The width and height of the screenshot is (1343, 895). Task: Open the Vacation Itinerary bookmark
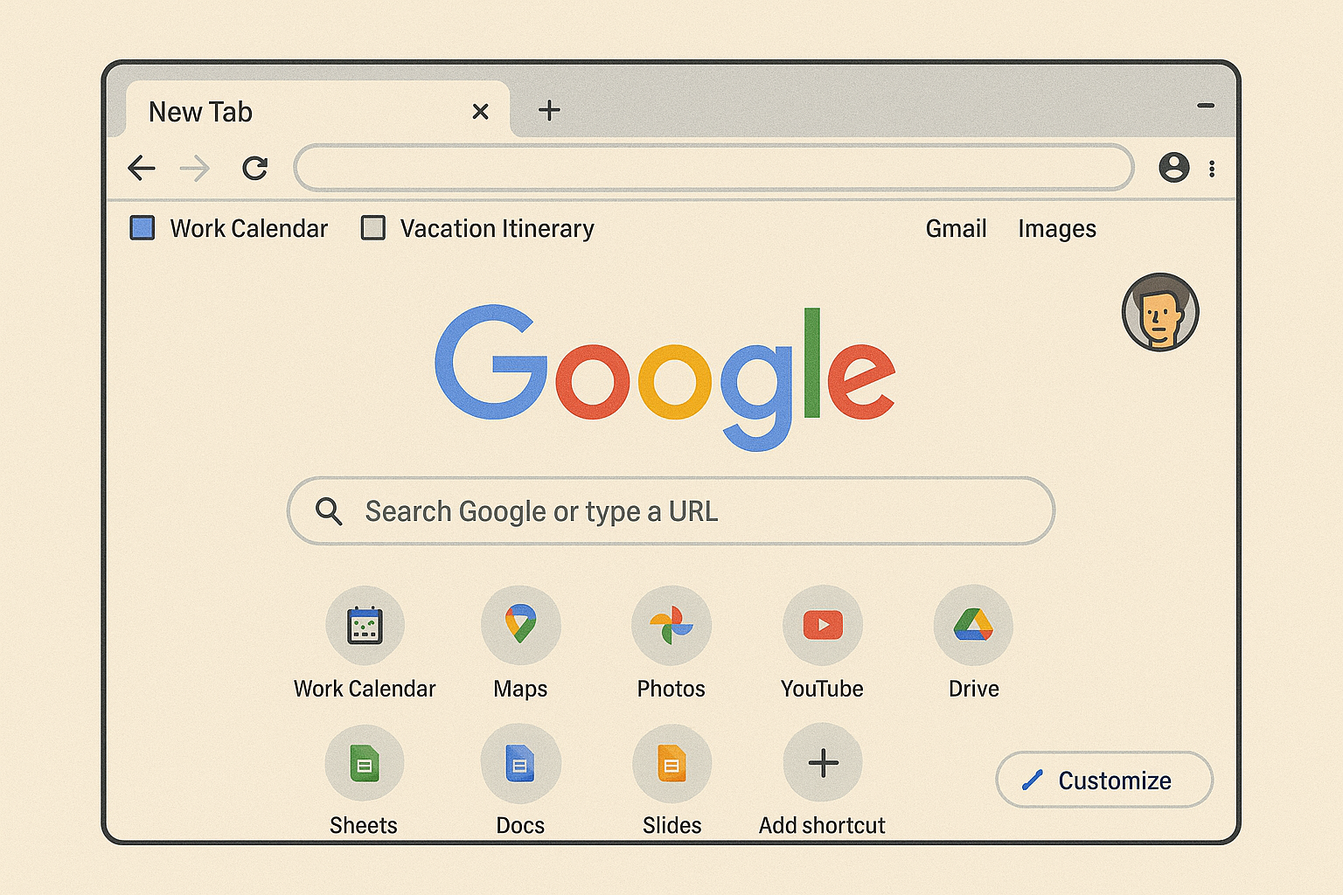[x=477, y=228]
